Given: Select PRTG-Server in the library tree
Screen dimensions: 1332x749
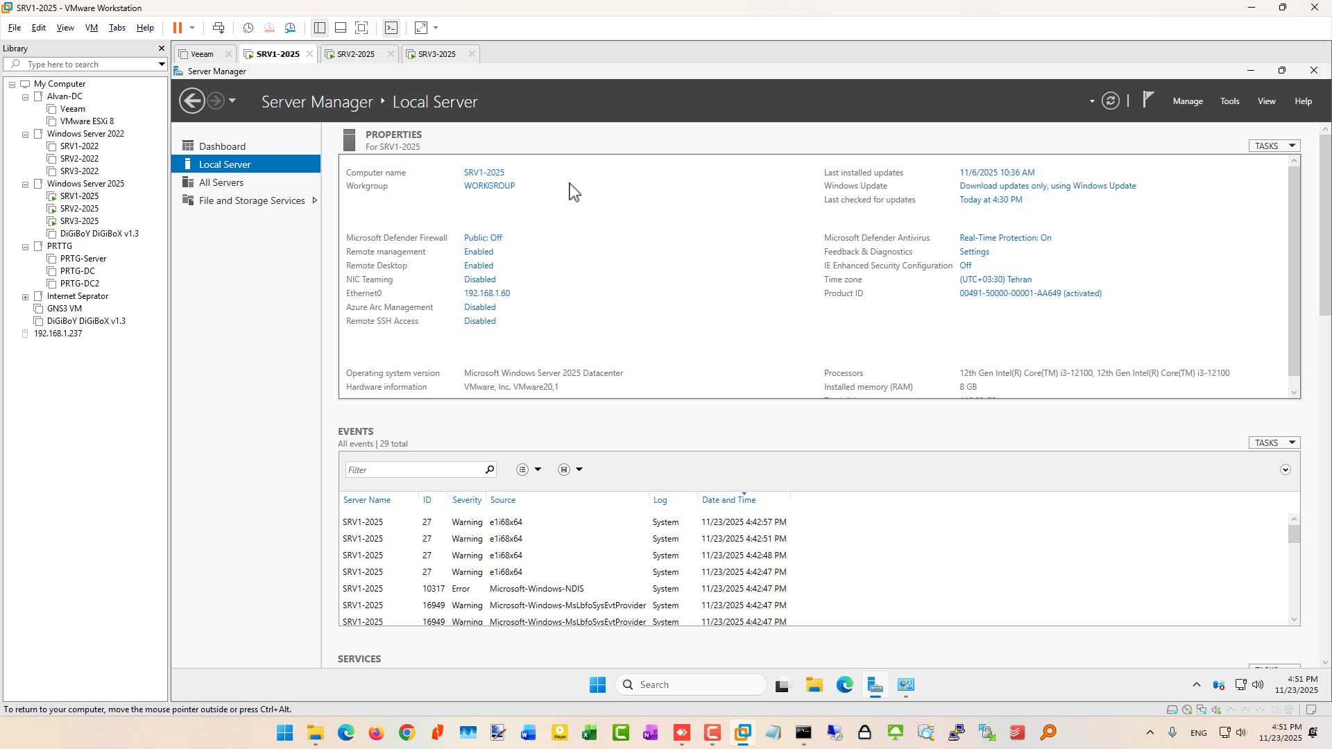Looking at the screenshot, I should [x=83, y=259].
